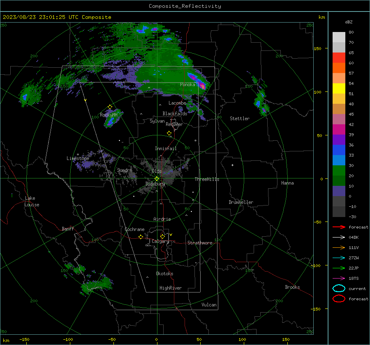Click the magenta 18TS arrow in legend

point(339,279)
